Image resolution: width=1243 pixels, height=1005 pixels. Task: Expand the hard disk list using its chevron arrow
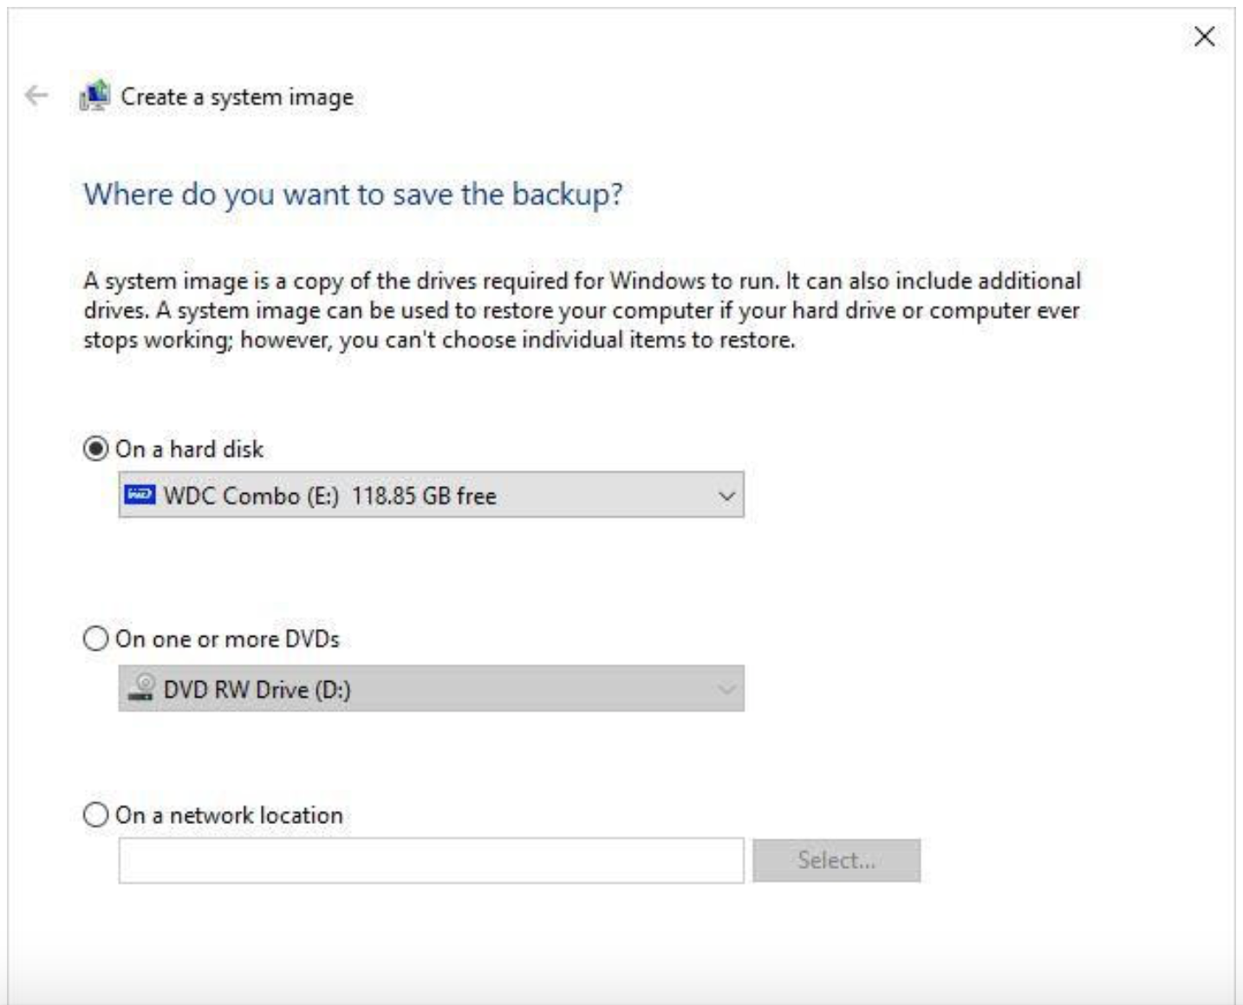726,496
